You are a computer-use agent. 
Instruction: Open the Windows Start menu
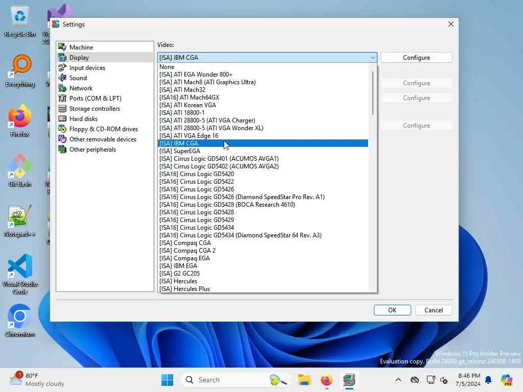coord(167,380)
